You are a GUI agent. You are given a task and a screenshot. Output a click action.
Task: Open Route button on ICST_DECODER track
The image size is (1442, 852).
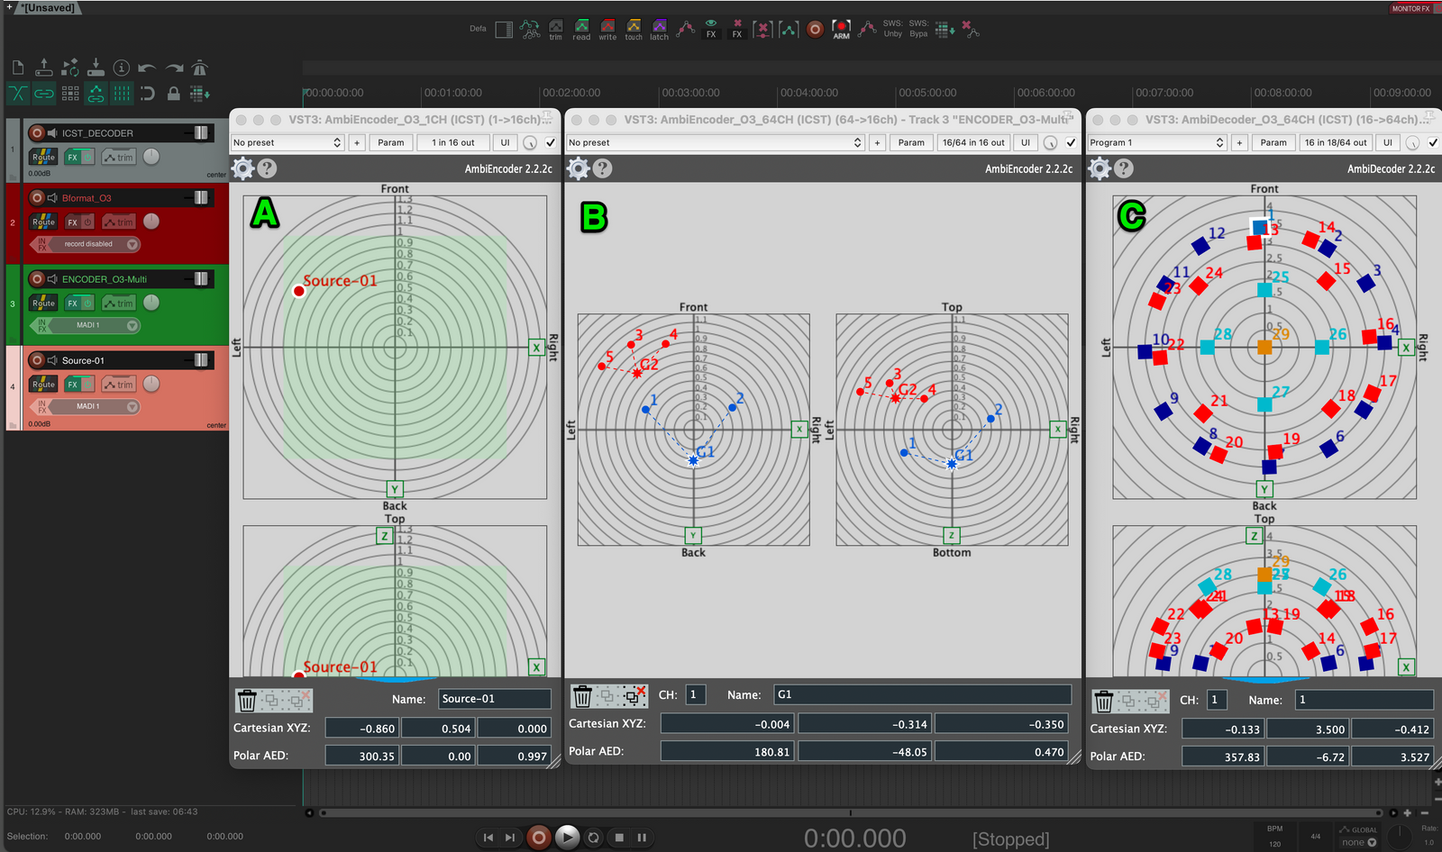point(43,158)
